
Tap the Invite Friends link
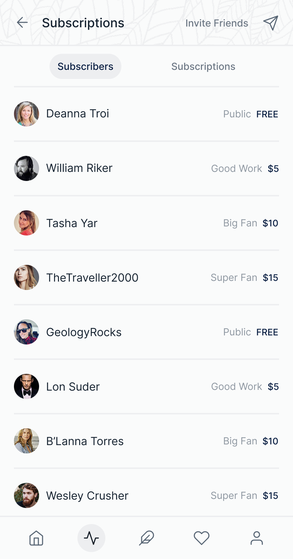[217, 23]
